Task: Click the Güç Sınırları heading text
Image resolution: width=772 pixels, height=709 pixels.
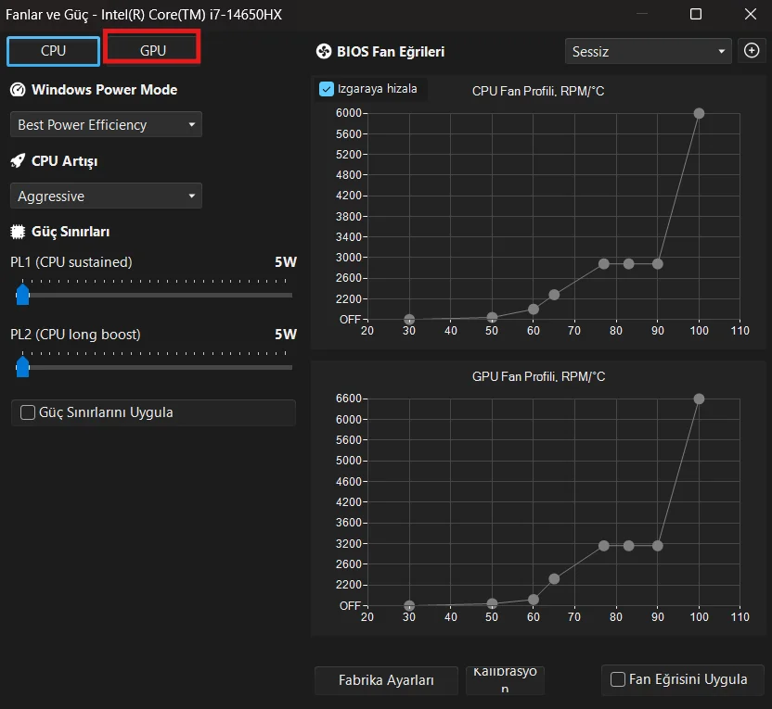Action: pyautogui.click(x=71, y=232)
